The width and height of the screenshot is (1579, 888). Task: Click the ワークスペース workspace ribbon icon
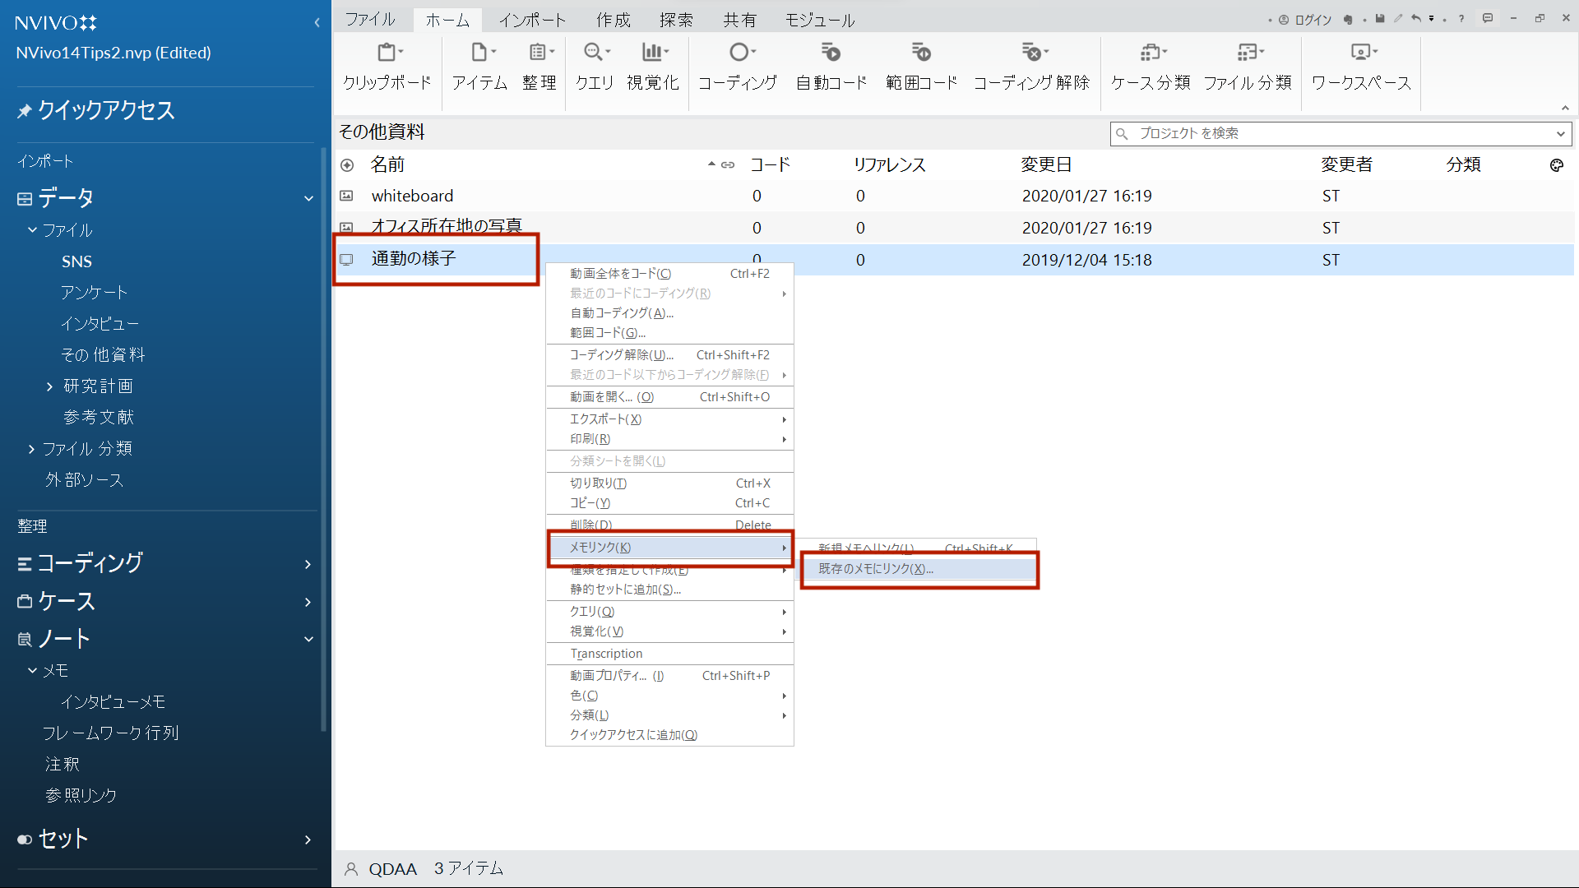(x=1361, y=53)
